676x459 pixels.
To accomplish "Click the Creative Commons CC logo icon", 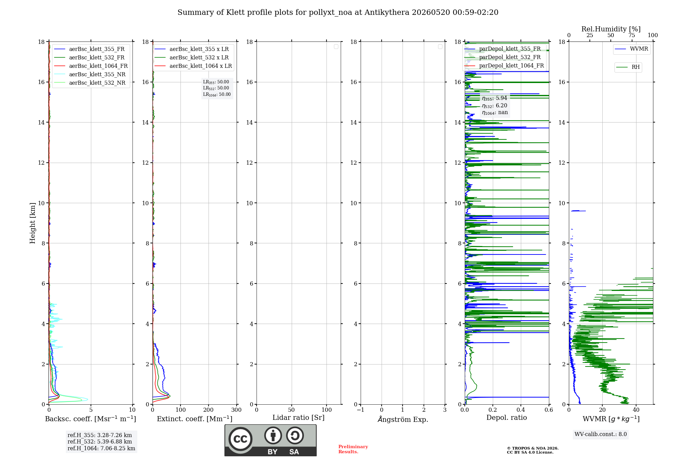I will tap(240, 439).
